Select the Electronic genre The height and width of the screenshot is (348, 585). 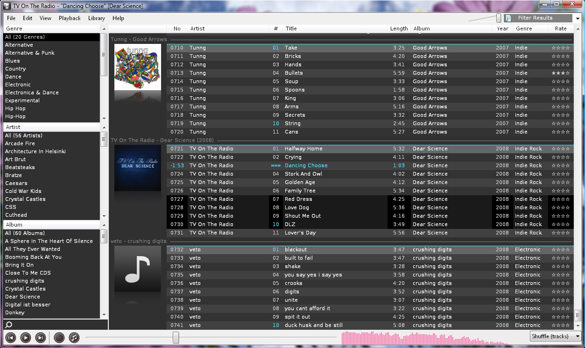[x=51, y=85]
